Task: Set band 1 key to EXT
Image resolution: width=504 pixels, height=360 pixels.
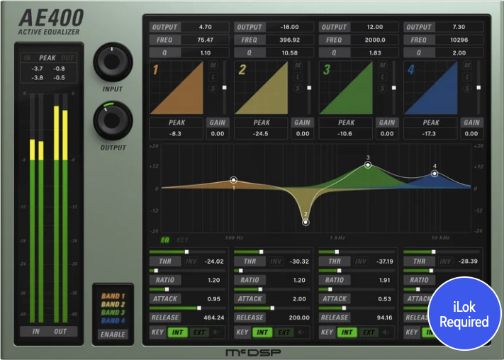Action: [199, 332]
